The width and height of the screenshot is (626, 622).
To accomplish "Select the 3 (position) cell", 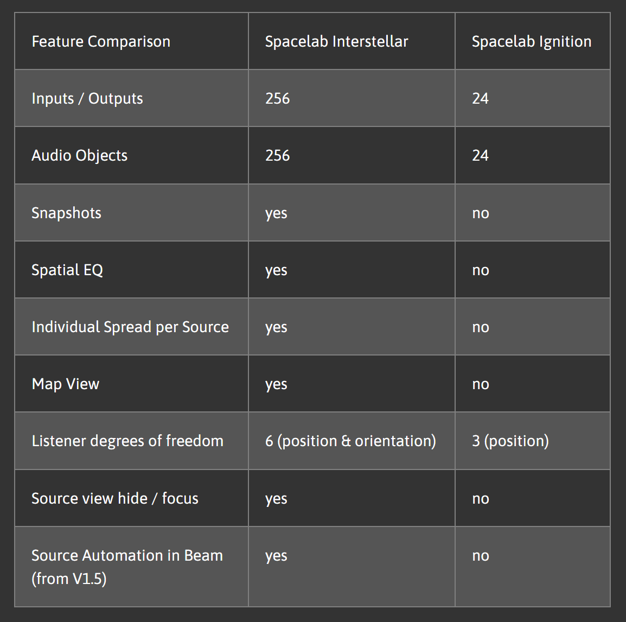I will pos(510,441).
